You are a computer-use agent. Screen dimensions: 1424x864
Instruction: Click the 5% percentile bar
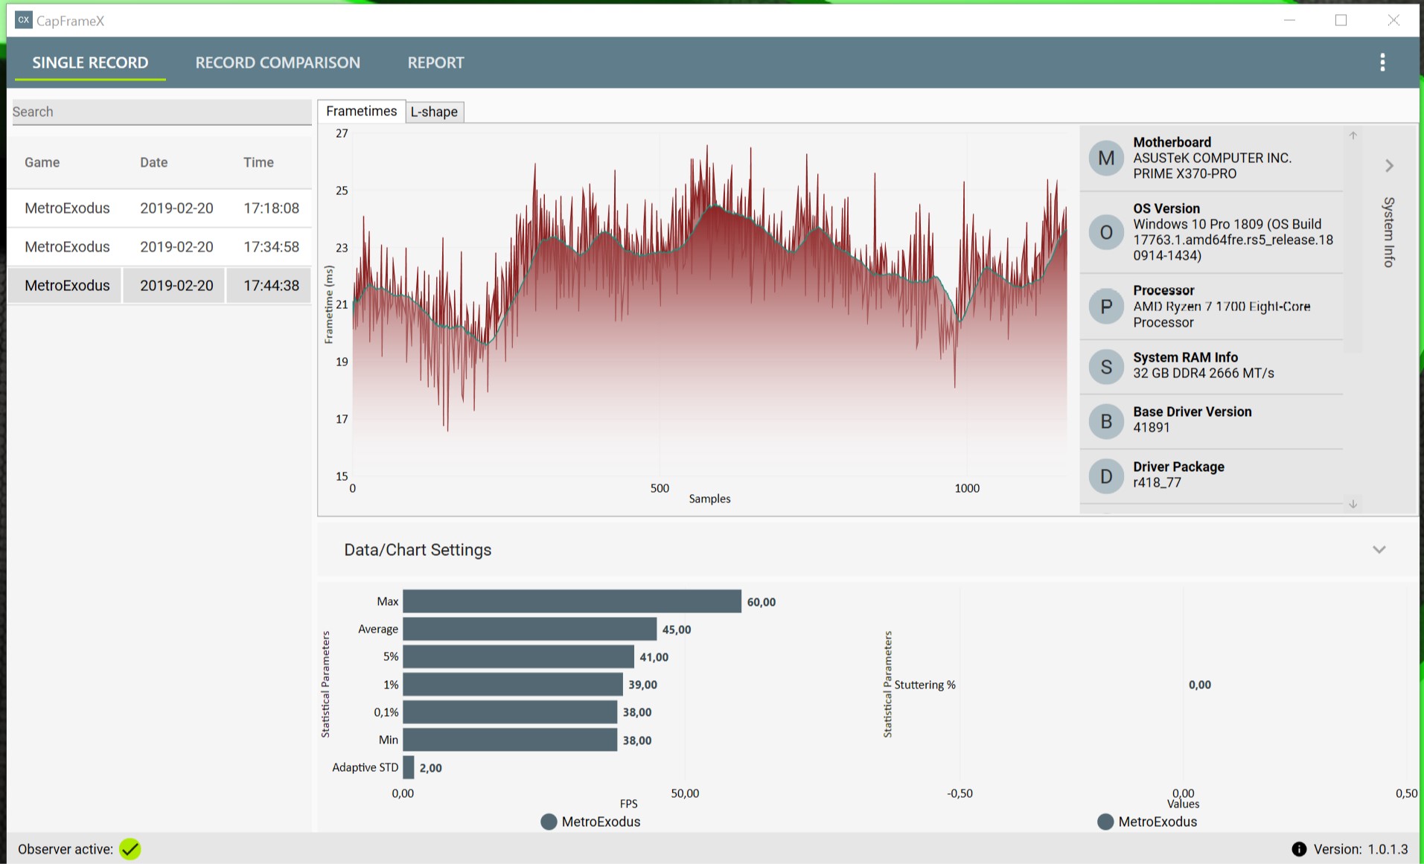tap(518, 656)
